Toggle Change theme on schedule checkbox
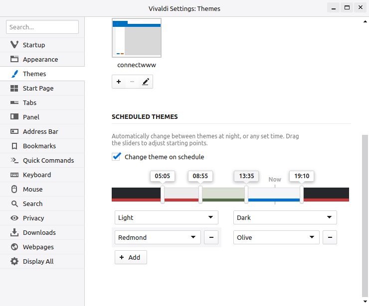 coord(117,157)
